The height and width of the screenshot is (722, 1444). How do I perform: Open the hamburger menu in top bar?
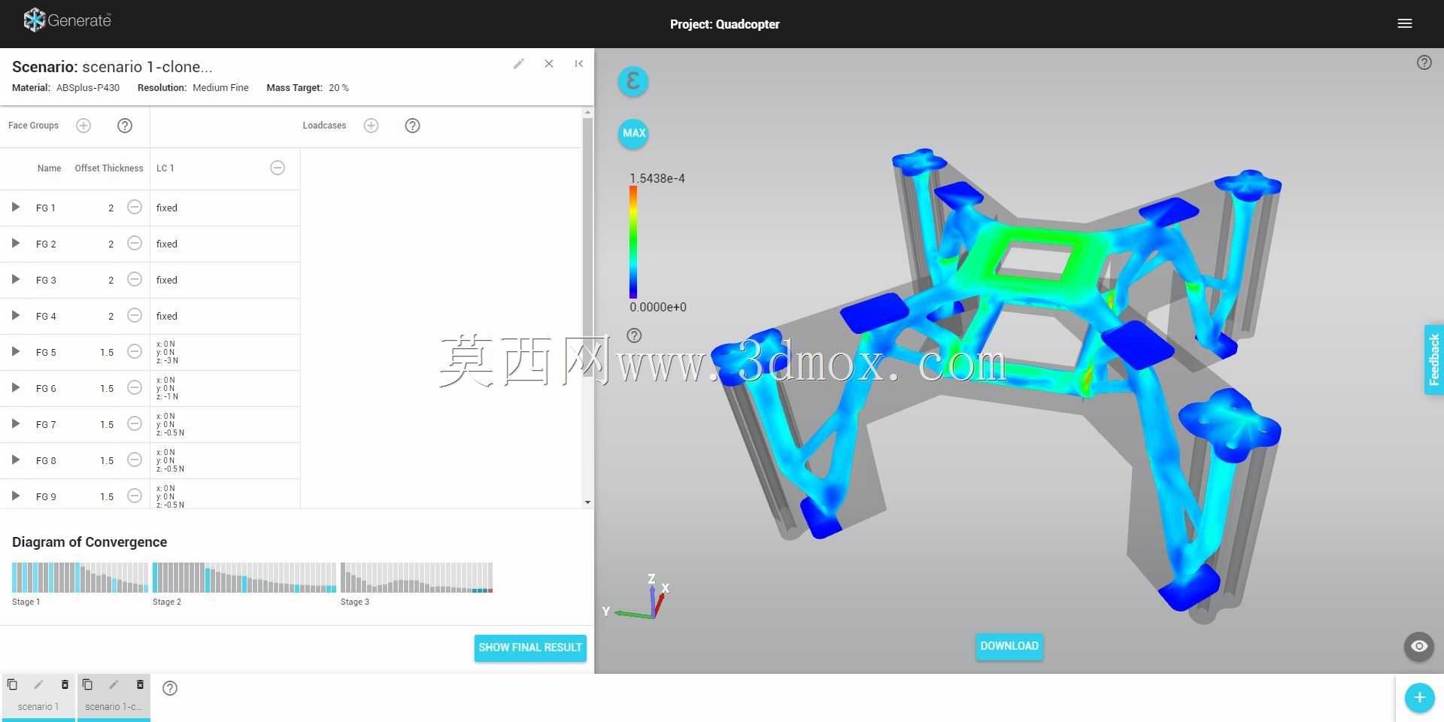click(x=1404, y=23)
